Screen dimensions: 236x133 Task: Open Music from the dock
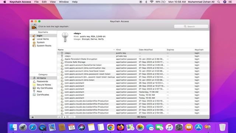pyautogui.click(x=169, y=127)
